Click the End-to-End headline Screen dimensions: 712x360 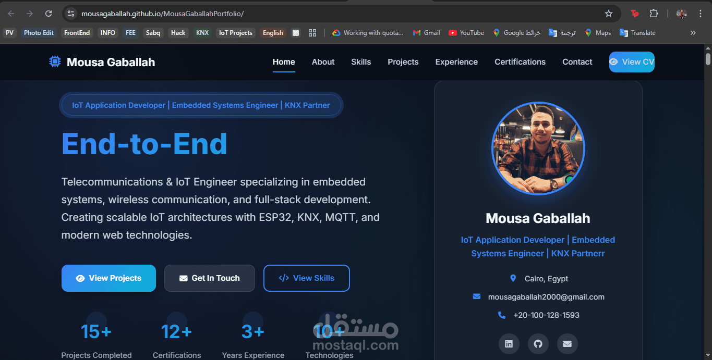click(x=144, y=144)
